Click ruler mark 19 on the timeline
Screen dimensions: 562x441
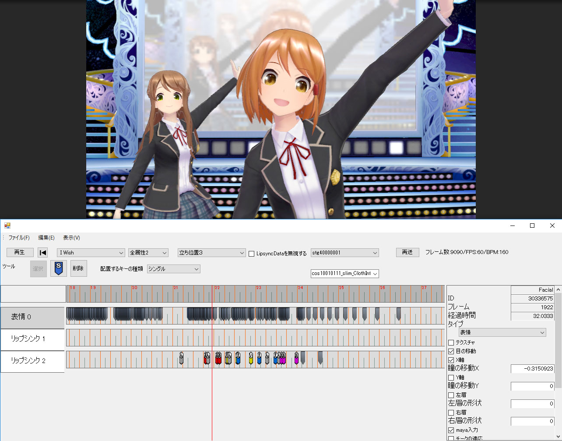93,288
